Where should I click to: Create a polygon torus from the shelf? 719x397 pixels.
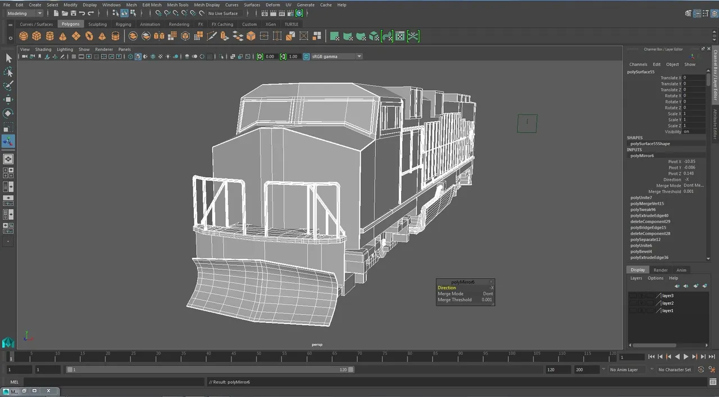[89, 36]
